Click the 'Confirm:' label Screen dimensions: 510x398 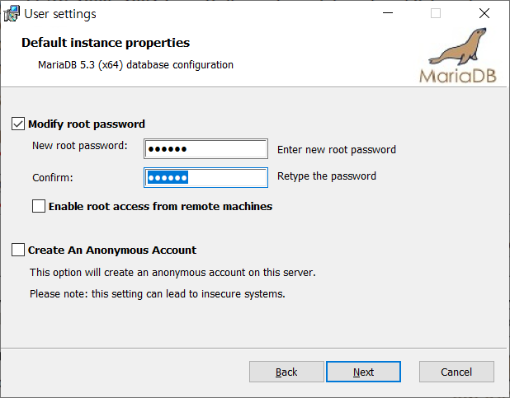pyautogui.click(x=53, y=178)
